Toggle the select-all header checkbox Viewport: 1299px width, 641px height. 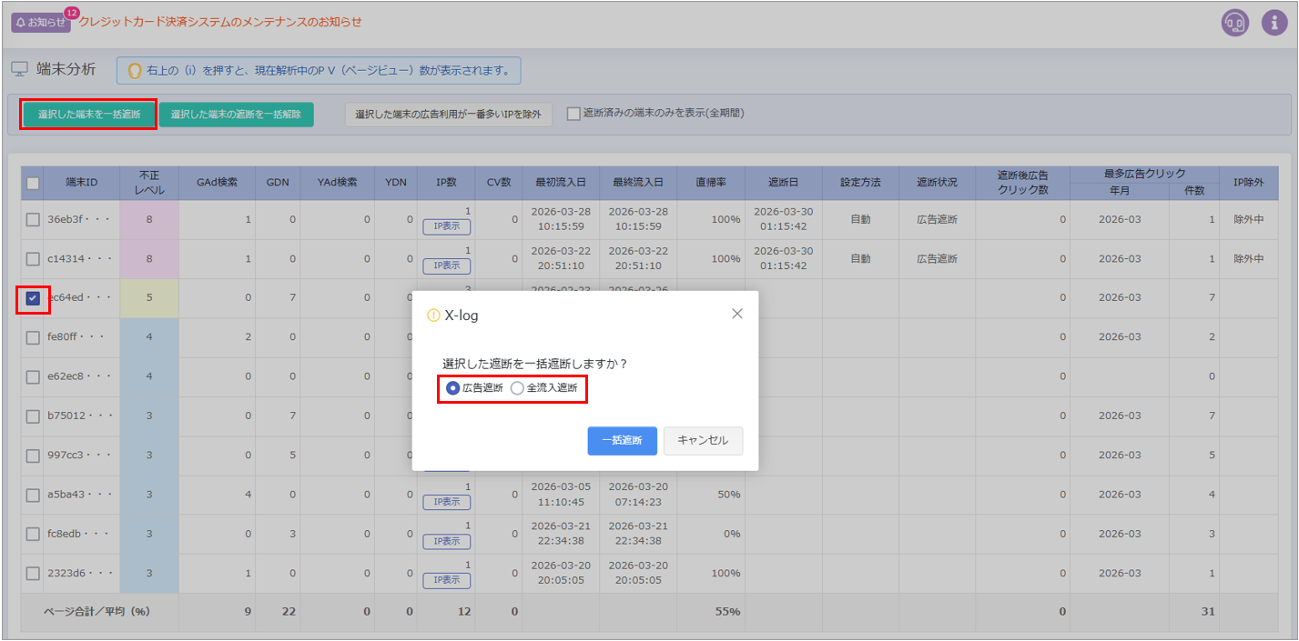pyautogui.click(x=33, y=183)
